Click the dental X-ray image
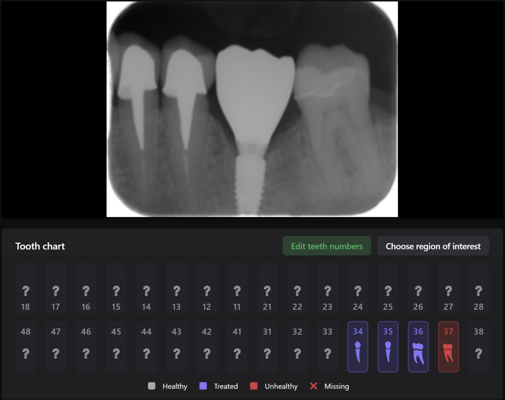Image resolution: width=505 pixels, height=400 pixels. [x=252, y=109]
